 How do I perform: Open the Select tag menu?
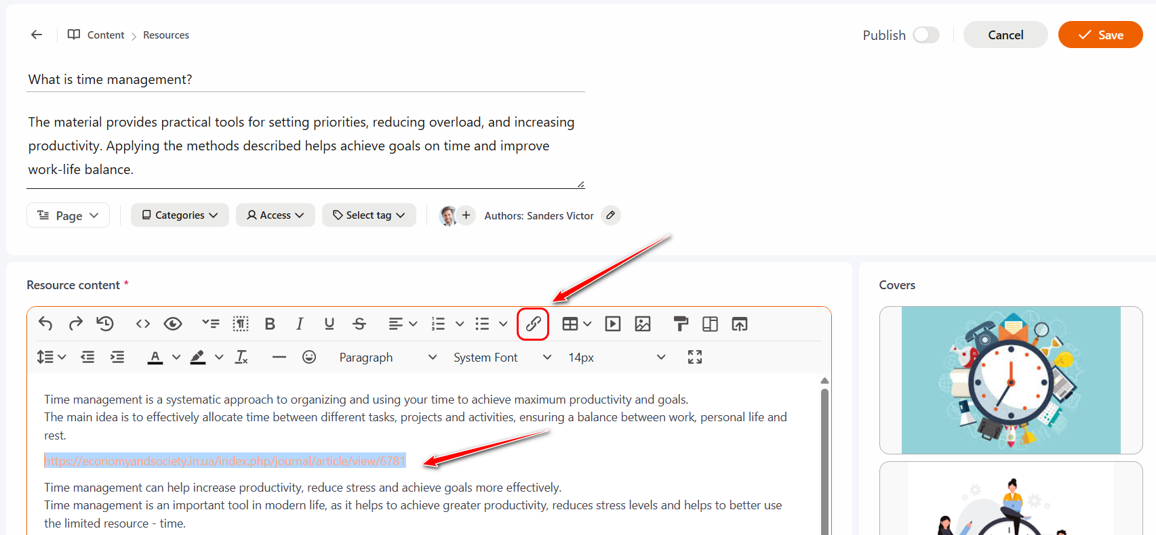[x=369, y=215]
